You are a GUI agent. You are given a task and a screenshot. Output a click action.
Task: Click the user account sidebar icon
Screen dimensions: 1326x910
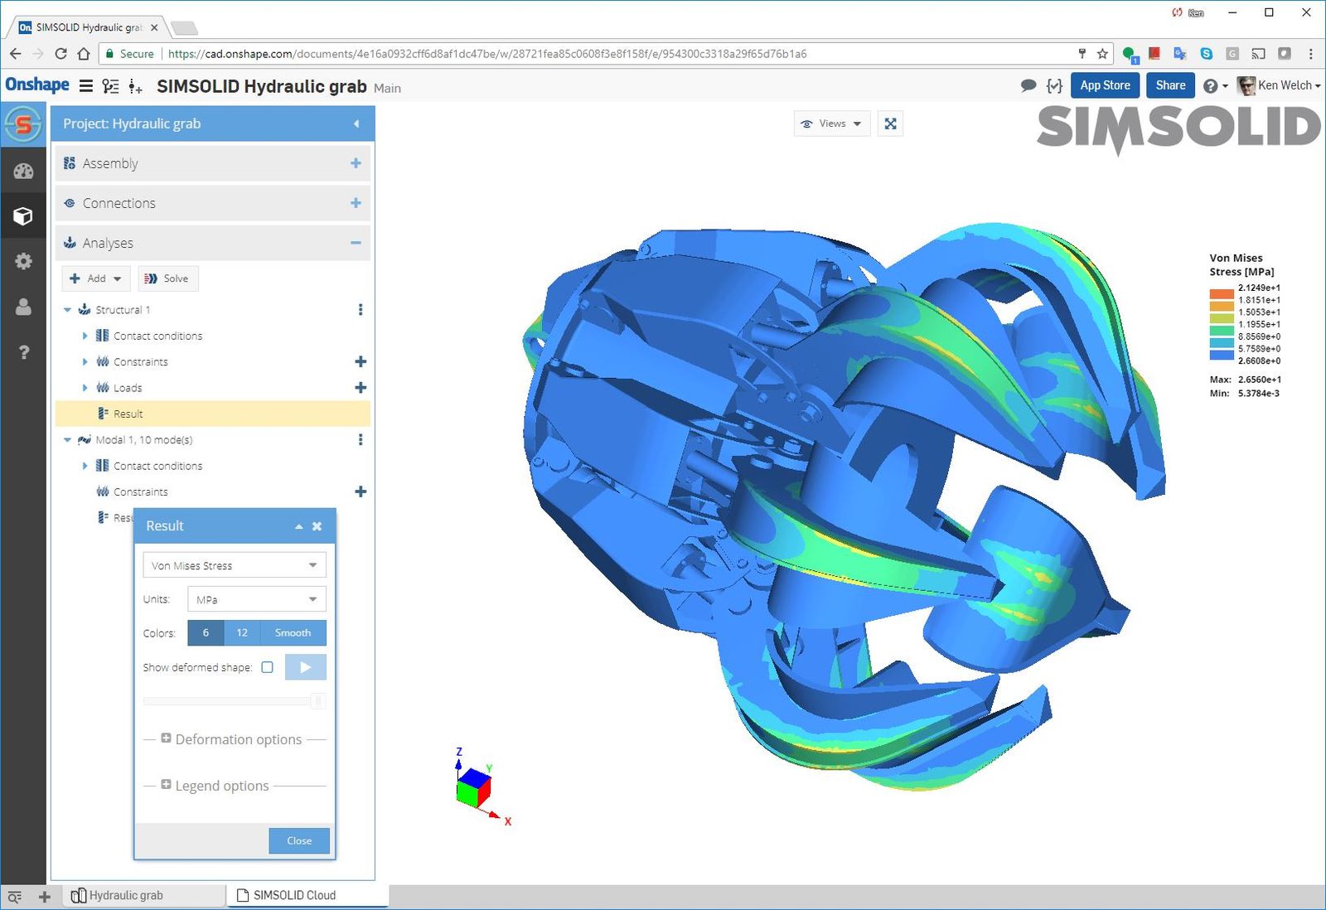coord(23,307)
